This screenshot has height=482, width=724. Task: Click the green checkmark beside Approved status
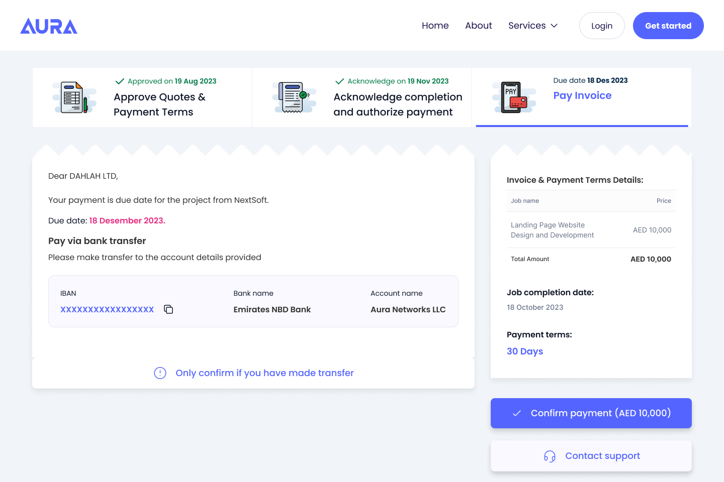point(120,81)
